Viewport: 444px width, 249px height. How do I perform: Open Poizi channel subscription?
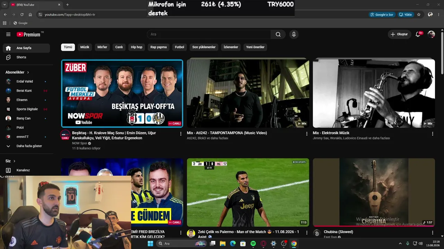point(26,128)
